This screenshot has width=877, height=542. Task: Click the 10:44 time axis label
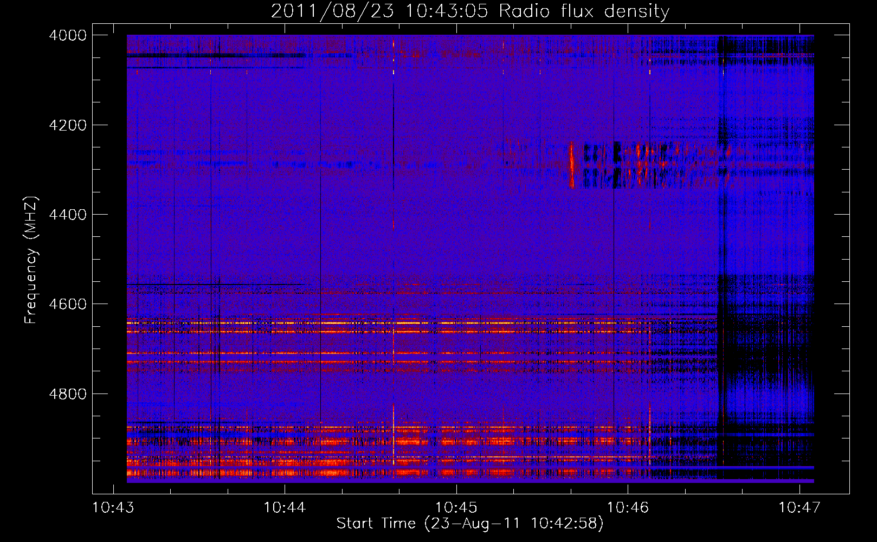point(285,507)
